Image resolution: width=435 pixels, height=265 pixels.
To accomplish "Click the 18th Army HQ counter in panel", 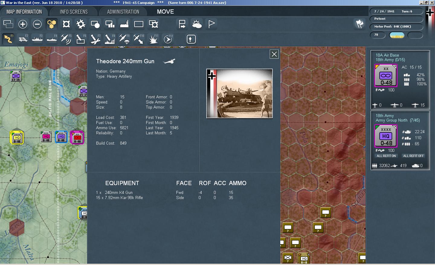I will 386,136.
